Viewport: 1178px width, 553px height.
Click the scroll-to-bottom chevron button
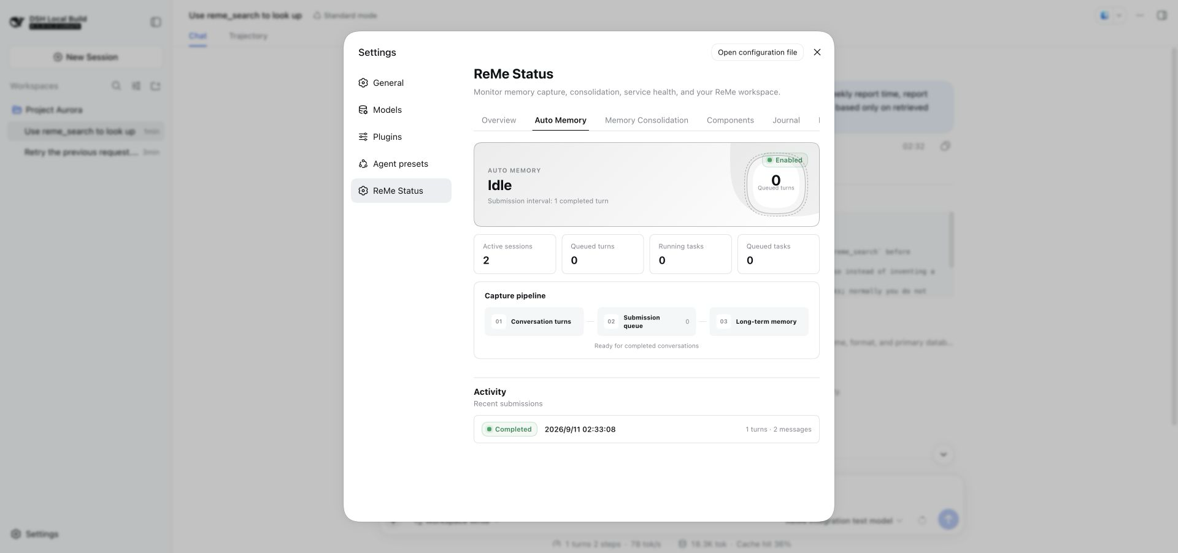[x=943, y=454]
